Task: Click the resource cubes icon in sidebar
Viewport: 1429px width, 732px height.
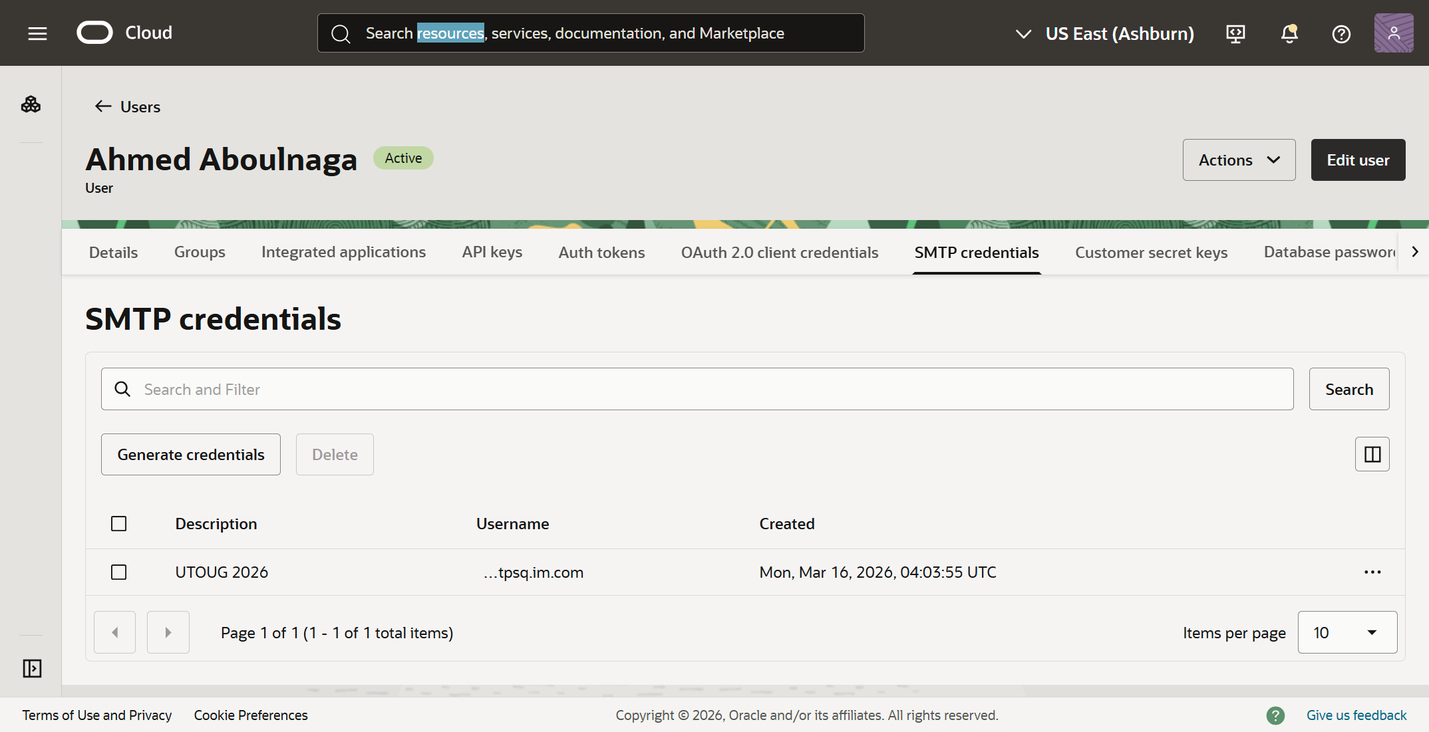Action: coord(31,104)
